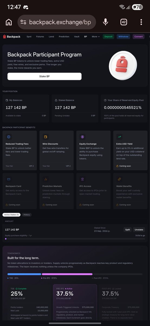The width and height of the screenshot is (150, 326).
Task: Tap the site settings icon in address bar
Action: [23, 22]
